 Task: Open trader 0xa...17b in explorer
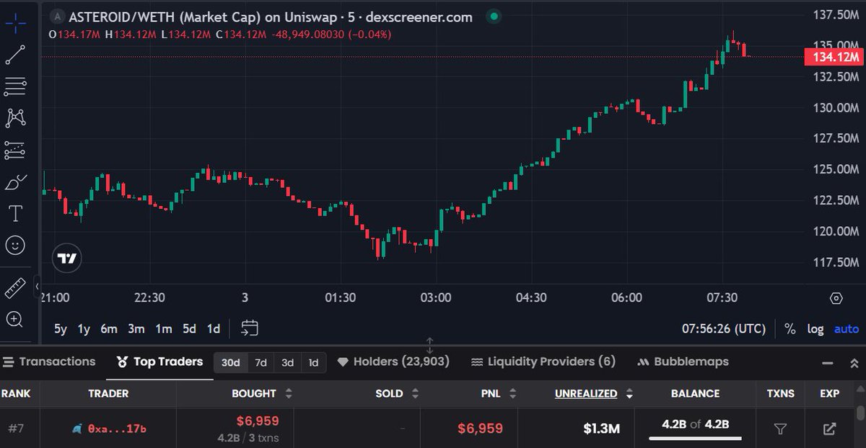[x=830, y=429]
